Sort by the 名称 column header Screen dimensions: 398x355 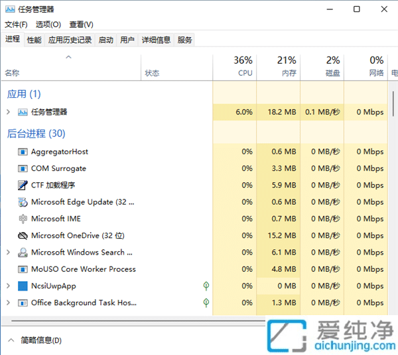click(x=71, y=68)
